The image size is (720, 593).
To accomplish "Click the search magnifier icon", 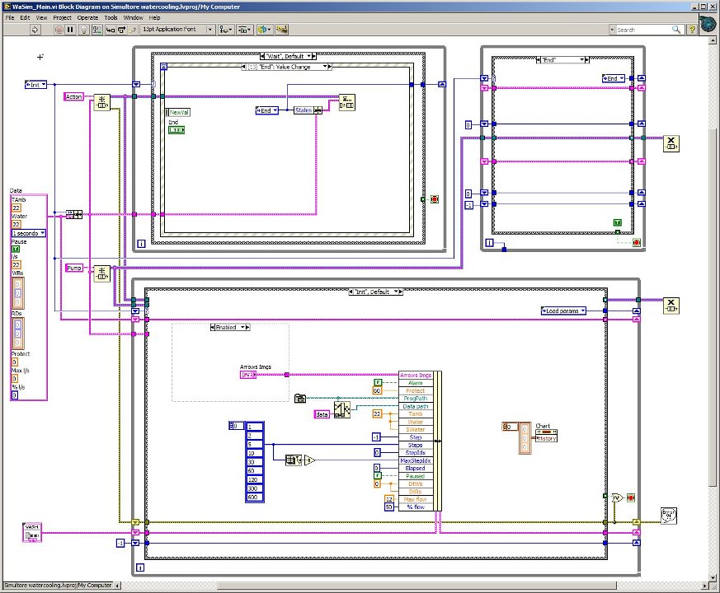I will 676,30.
